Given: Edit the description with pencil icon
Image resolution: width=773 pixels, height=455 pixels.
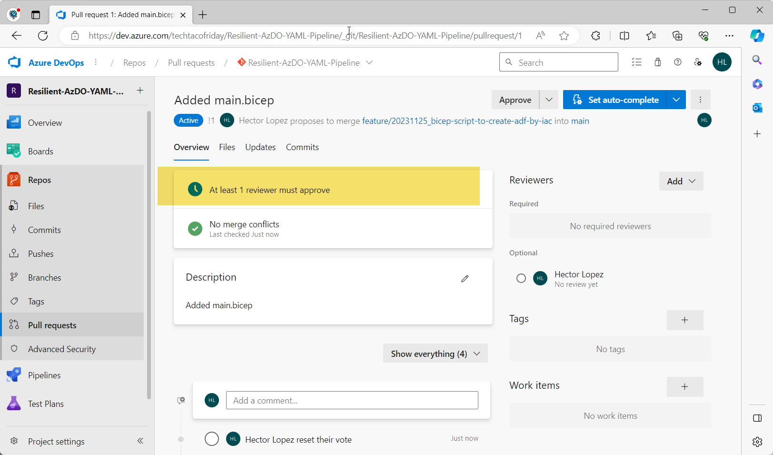Looking at the screenshot, I should [465, 279].
